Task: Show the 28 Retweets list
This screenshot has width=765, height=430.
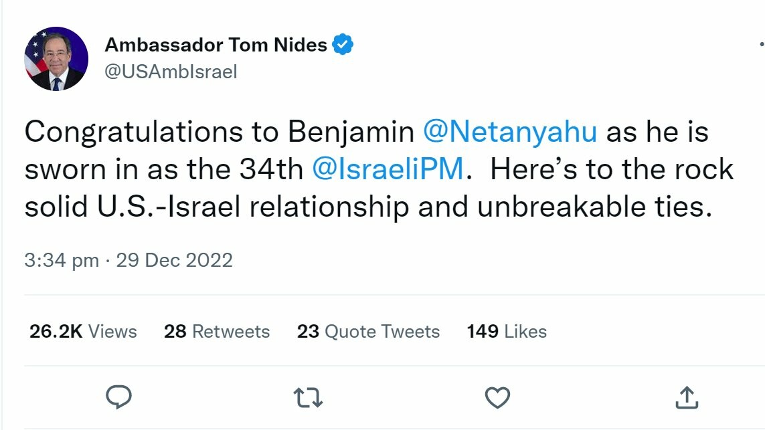Action: pyautogui.click(x=217, y=331)
